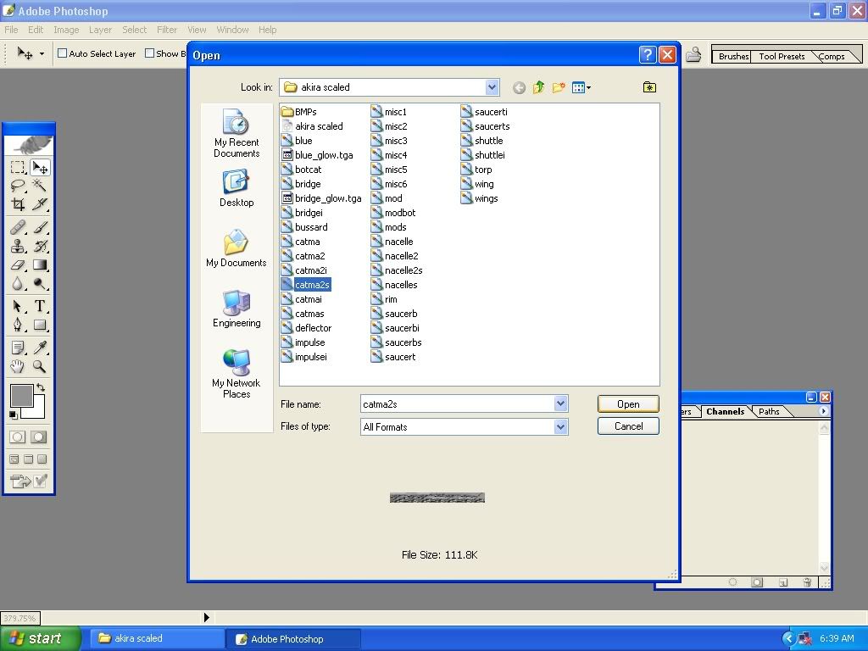Select the Gradient tool
The image size is (868, 651).
40,264
